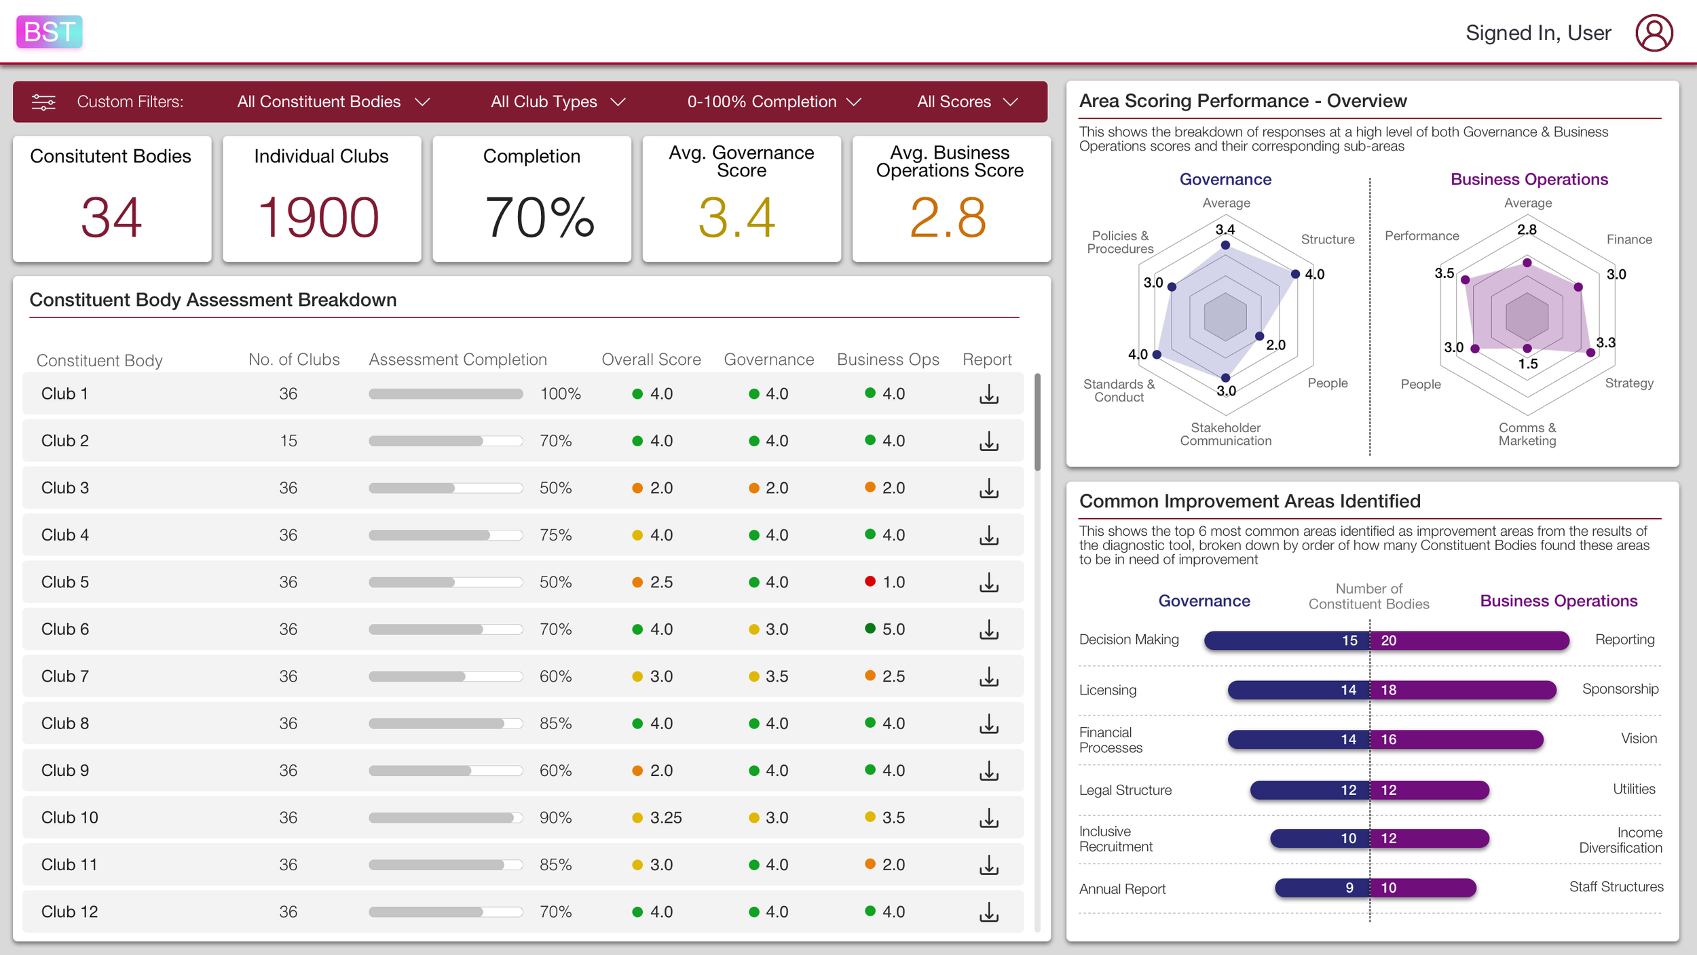Download Club 3's report
The height and width of the screenshot is (955, 1697).
[x=990, y=488]
